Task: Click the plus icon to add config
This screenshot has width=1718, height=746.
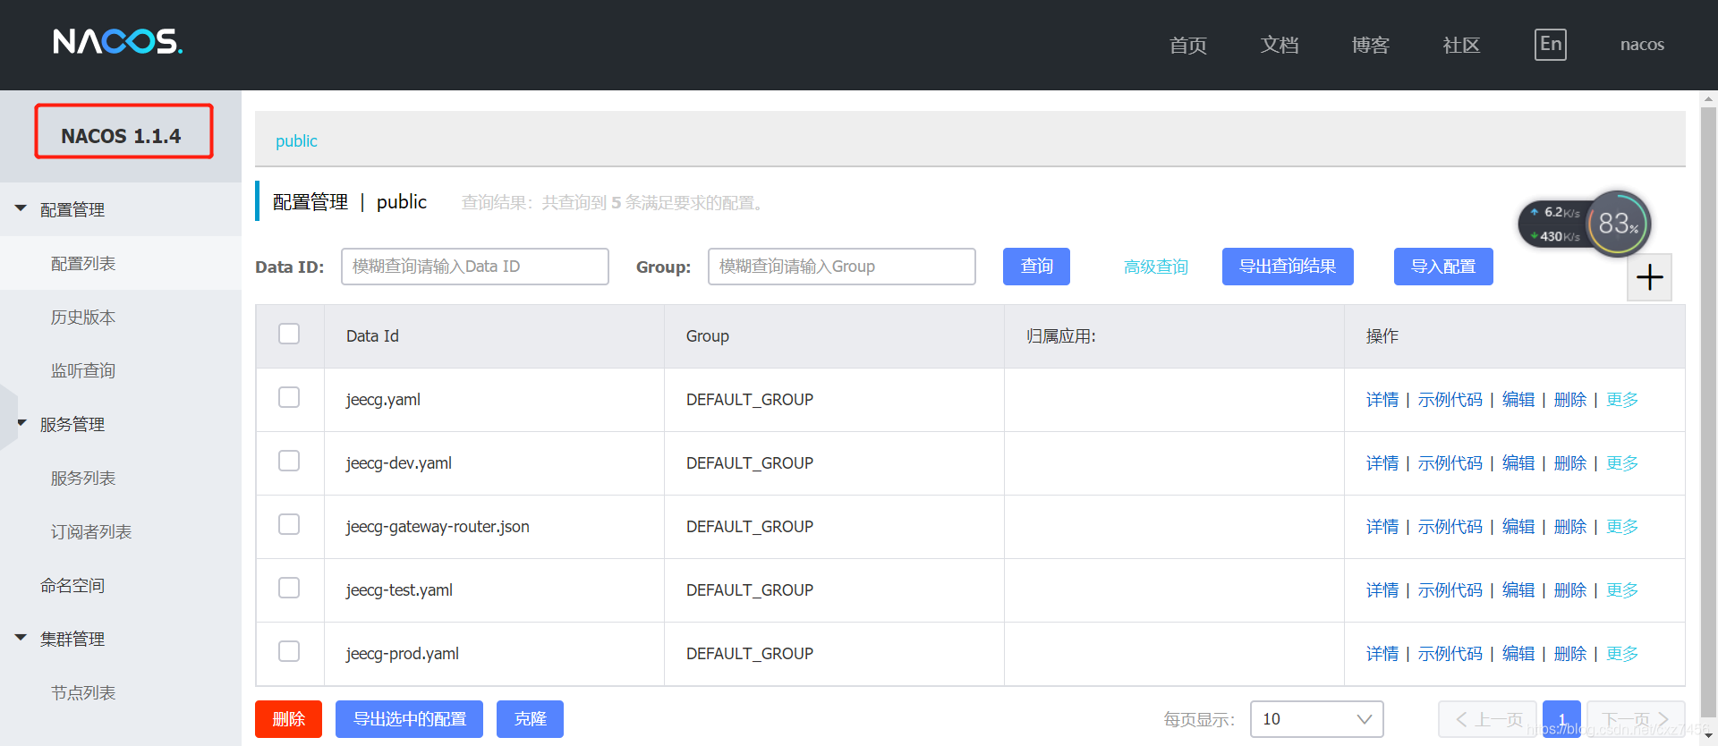Action: click(1649, 277)
